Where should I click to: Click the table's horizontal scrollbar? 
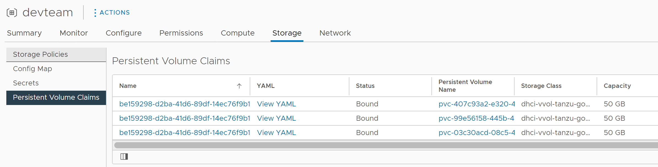point(385,145)
